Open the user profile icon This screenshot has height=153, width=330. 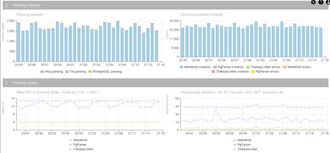tap(327, 2)
